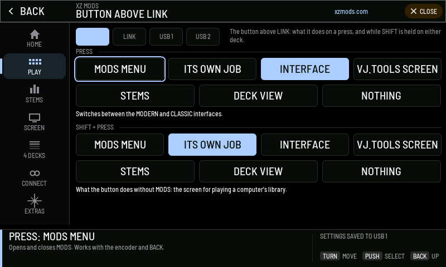Screen dimensions: 446x267
Task: Click the TURN hint badge in footer
Action: (x=330, y=256)
